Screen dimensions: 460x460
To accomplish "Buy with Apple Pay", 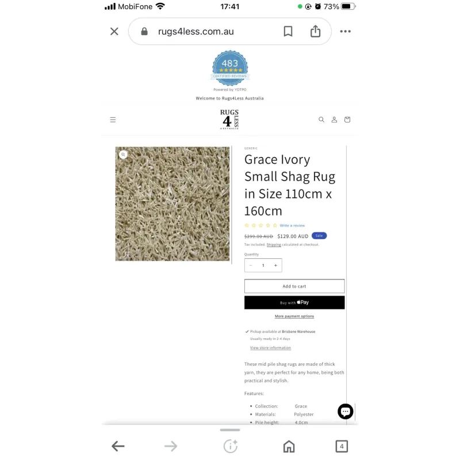I will click(x=294, y=302).
